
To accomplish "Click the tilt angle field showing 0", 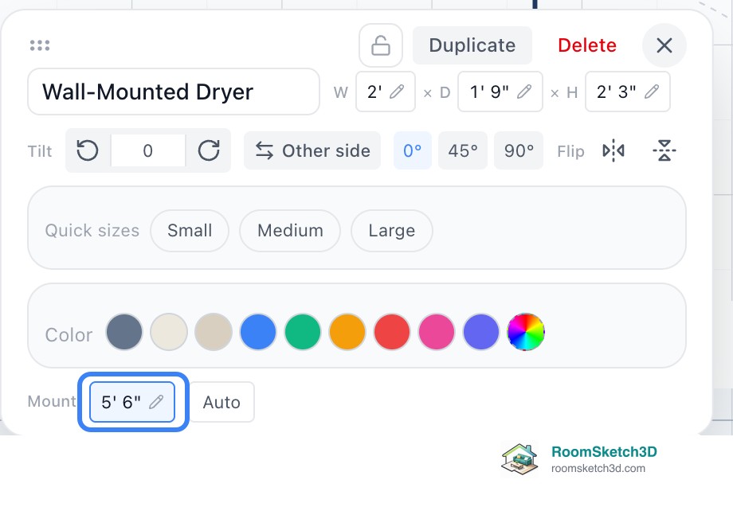I will click(x=147, y=150).
